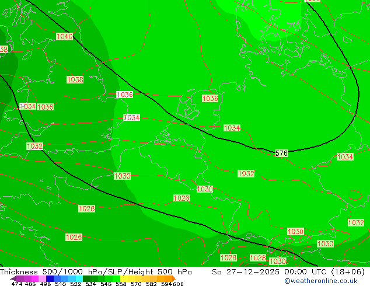Click the darkest green legend swatch above 534

click(86, 278)
